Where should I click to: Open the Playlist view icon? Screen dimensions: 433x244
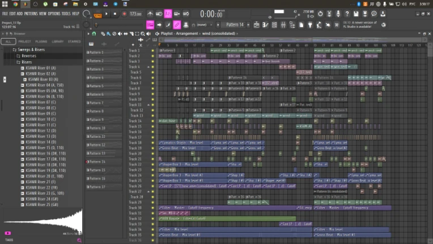click(257, 25)
